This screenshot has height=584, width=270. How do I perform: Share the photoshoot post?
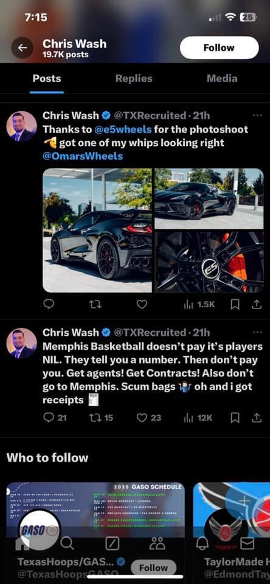[256, 304]
